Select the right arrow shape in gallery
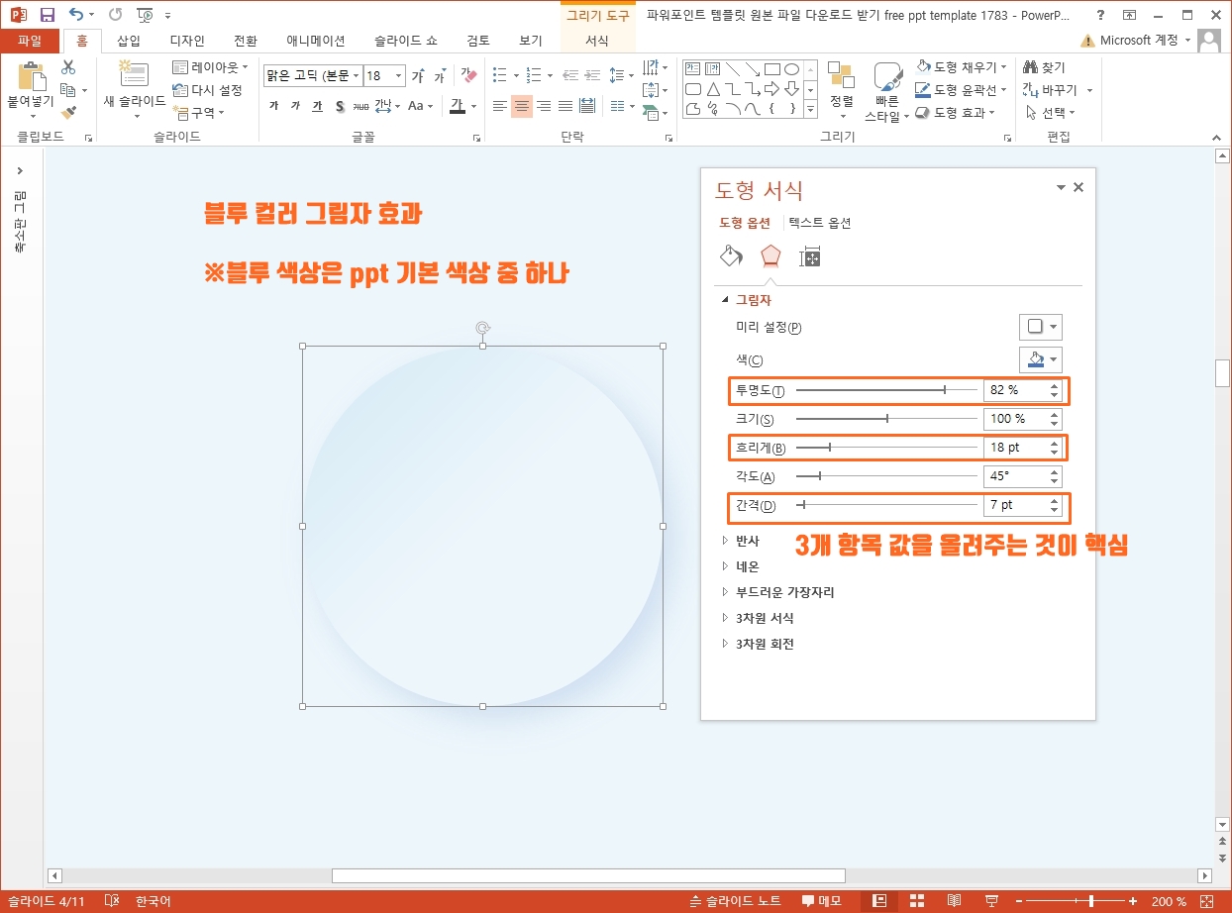Image resolution: width=1232 pixels, height=913 pixels. coord(771,89)
